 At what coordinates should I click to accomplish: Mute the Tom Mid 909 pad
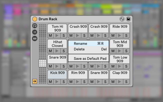[113, 51]
